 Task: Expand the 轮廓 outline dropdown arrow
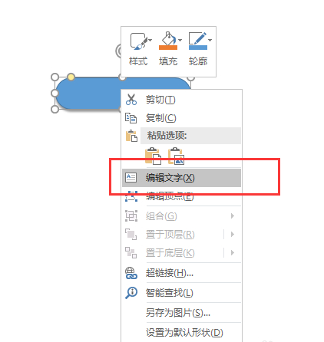tap(210, 40)
